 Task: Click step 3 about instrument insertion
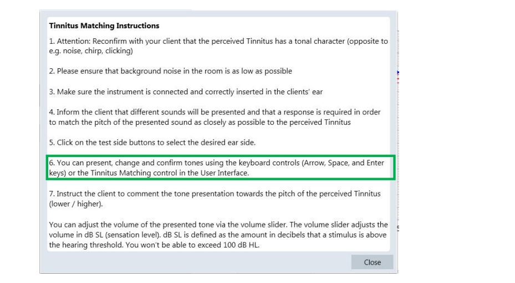186,92
